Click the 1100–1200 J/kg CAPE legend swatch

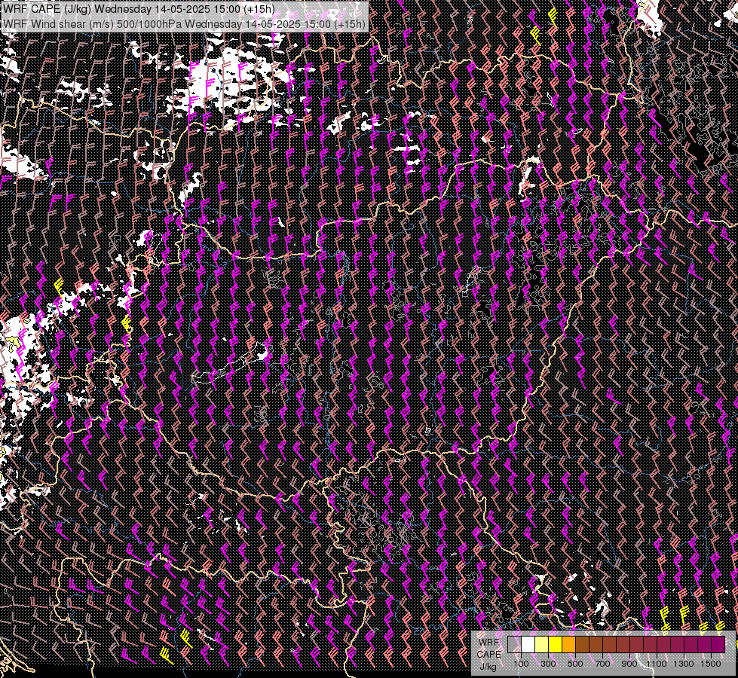[665, 645]
